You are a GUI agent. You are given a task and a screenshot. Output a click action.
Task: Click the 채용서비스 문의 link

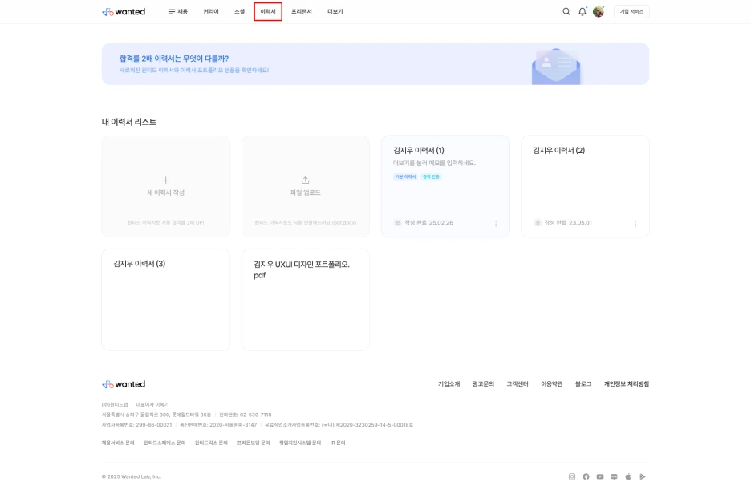[x=118, y=443]
